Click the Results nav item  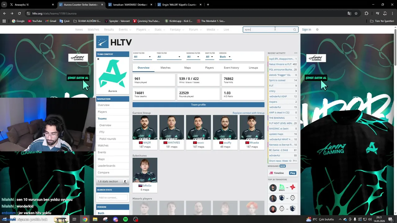coord(109,29)
